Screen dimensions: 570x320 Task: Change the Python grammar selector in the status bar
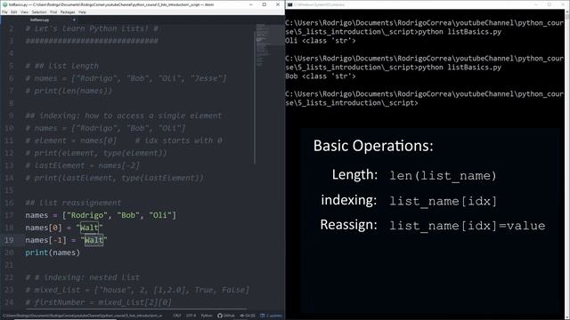click(207, 316)
